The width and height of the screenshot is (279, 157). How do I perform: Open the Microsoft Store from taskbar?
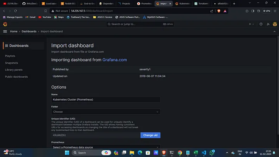tap(148, 153)
